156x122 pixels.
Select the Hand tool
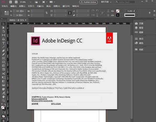click(x=3, y=97)
